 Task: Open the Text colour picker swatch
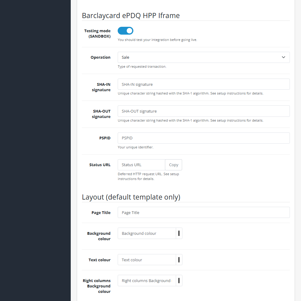pos(179,260)
